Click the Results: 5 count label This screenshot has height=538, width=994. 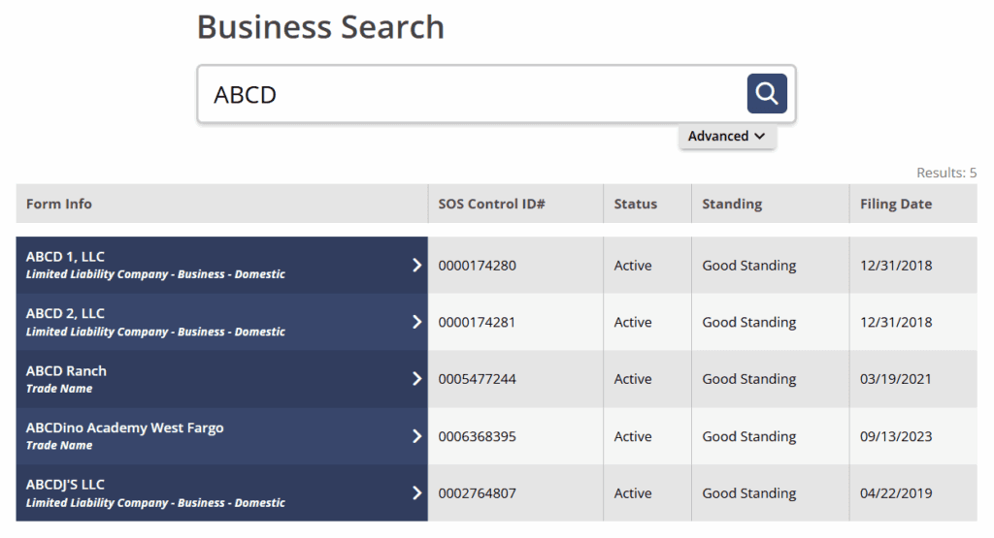pos(946,173)
